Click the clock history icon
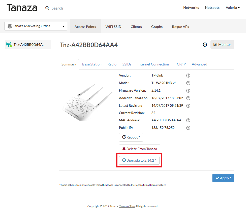 (205, 45)
